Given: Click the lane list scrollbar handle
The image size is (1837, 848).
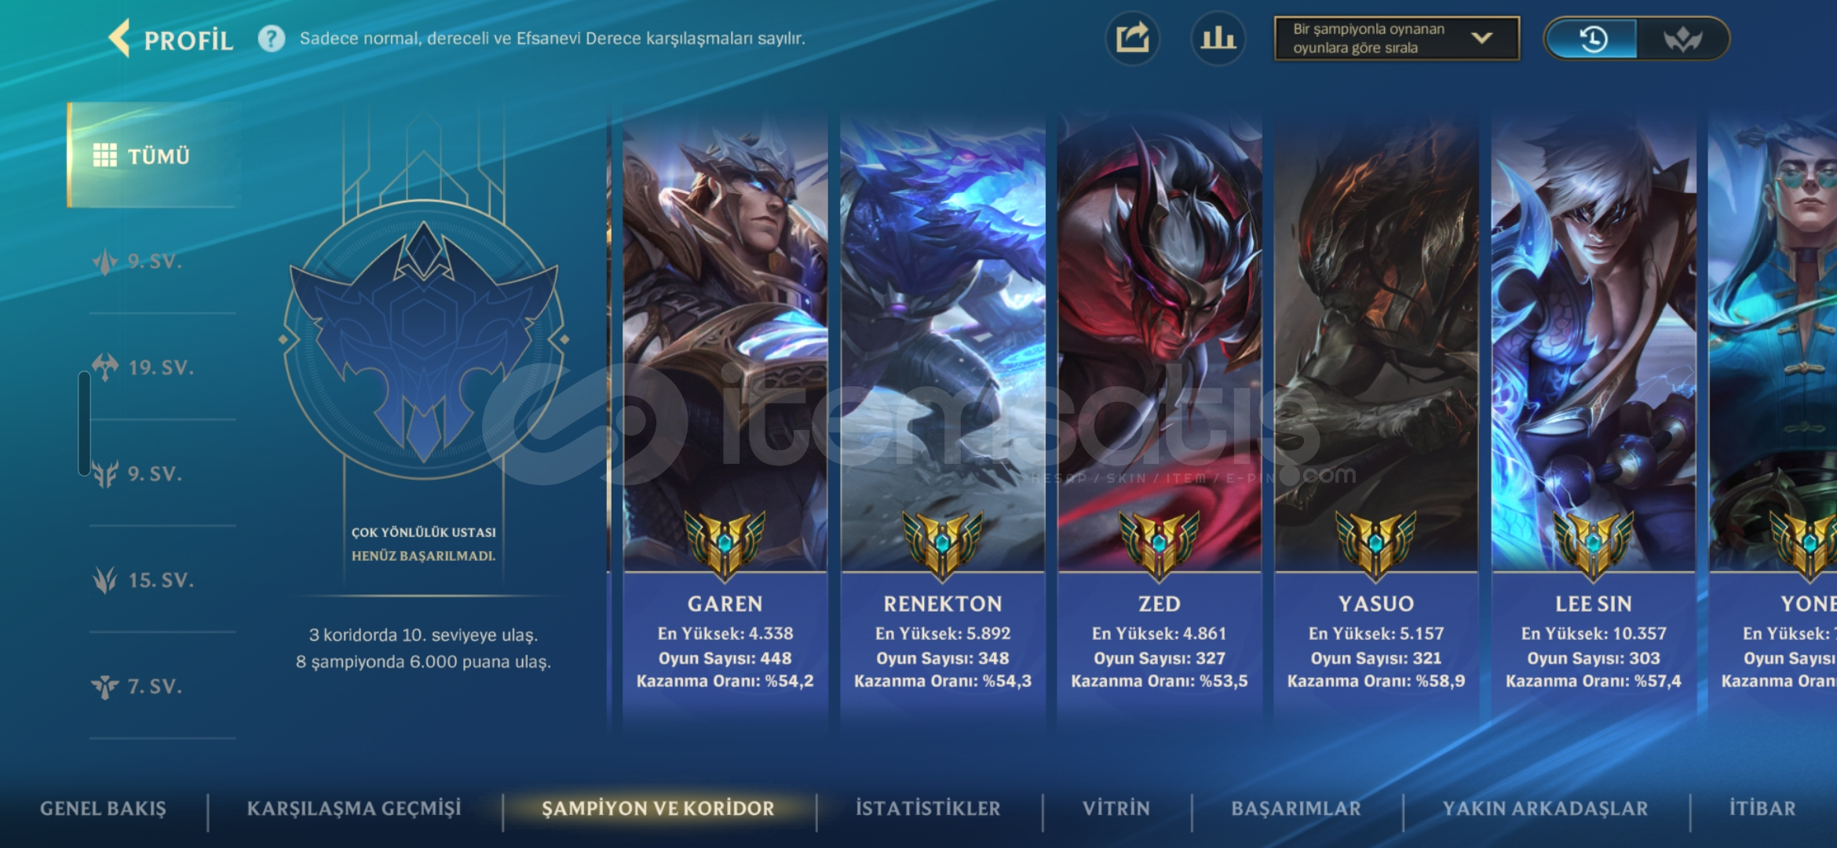Looking at the screenshot, I should point(84,424).
